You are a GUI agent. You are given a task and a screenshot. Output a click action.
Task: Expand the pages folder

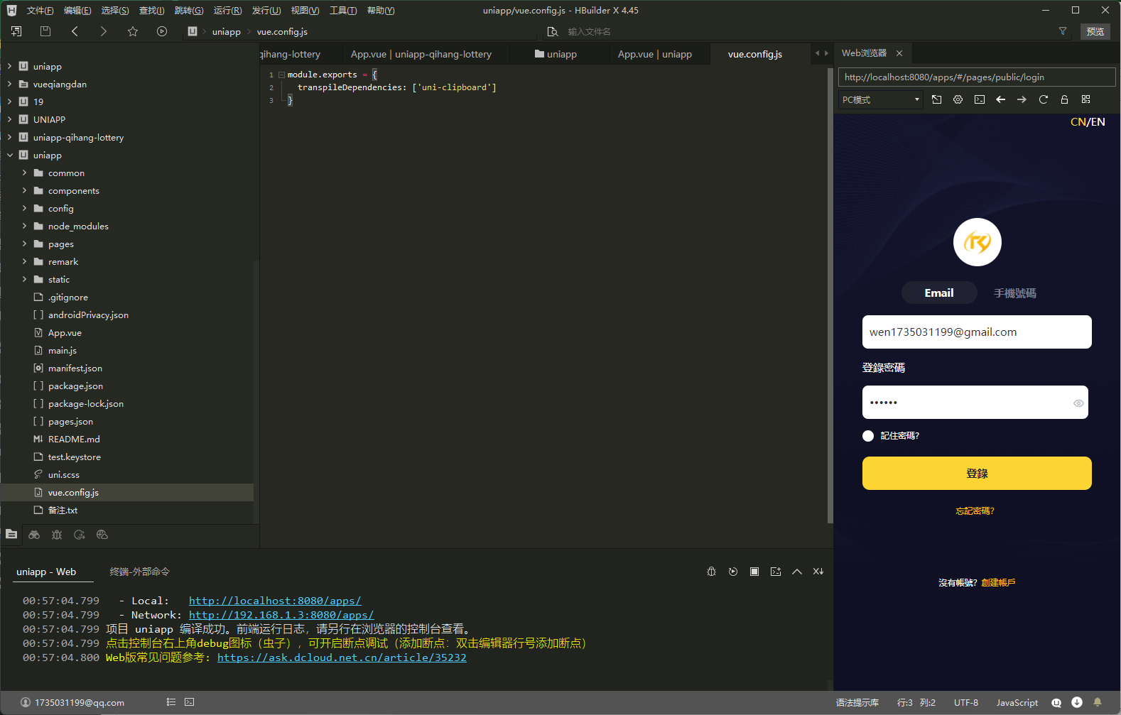(x=24, y=244)
